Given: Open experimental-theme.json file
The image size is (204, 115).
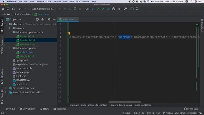Looking at the screenshot, I should [32, 64].
